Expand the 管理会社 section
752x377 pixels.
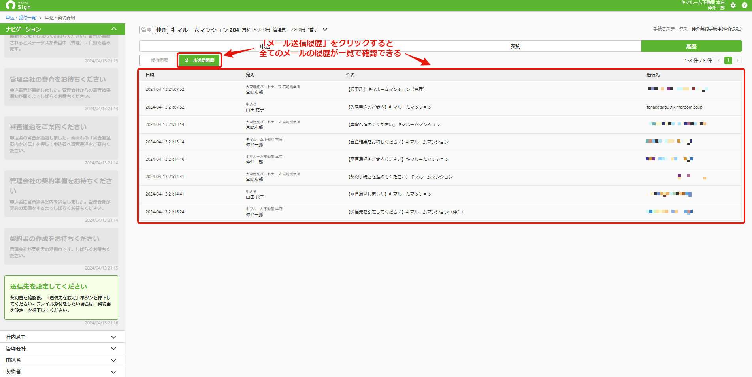pyautogui.click(x=62, y=349)
